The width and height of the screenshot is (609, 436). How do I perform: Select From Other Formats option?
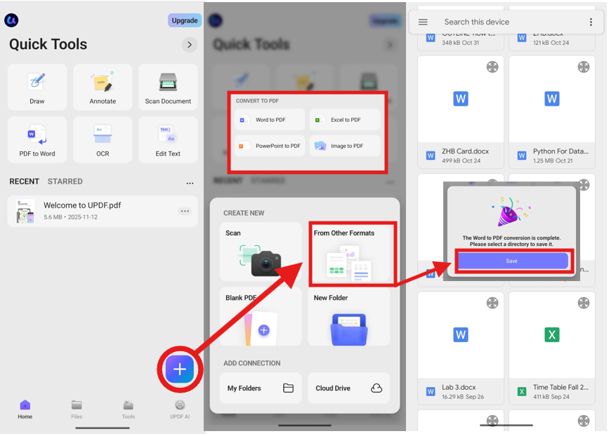coord(351,252)
